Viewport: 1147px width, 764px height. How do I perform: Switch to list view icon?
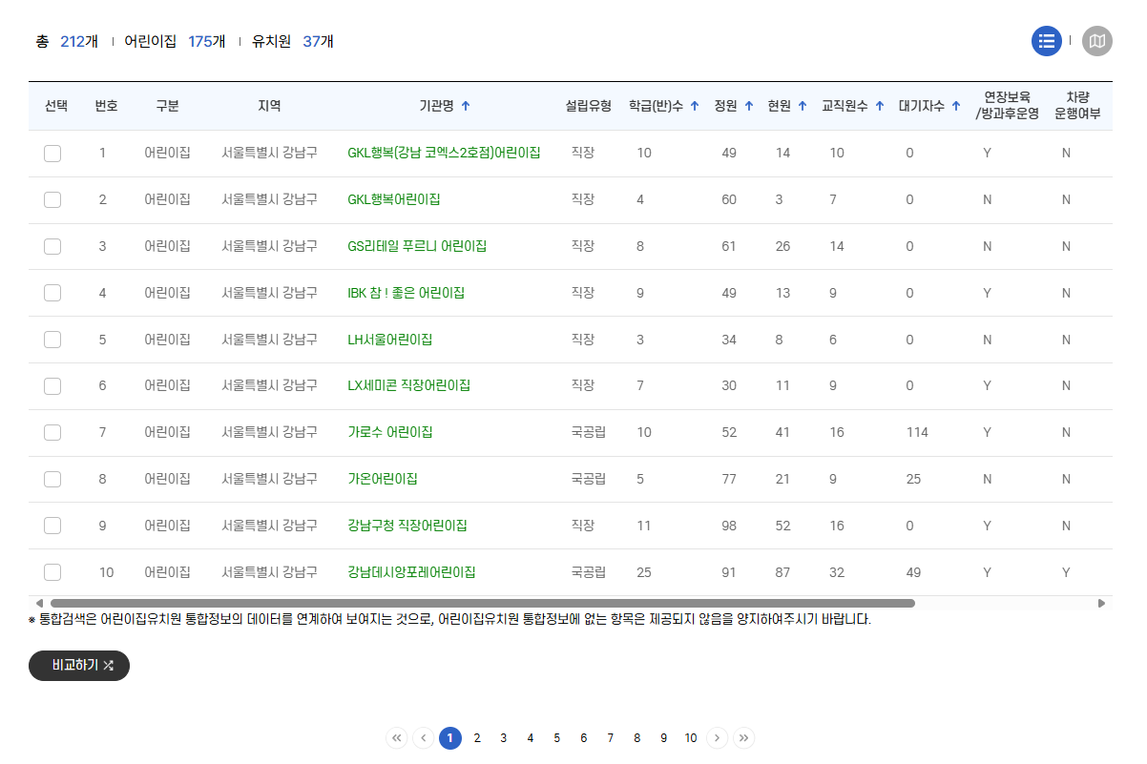pos(1047,41)
